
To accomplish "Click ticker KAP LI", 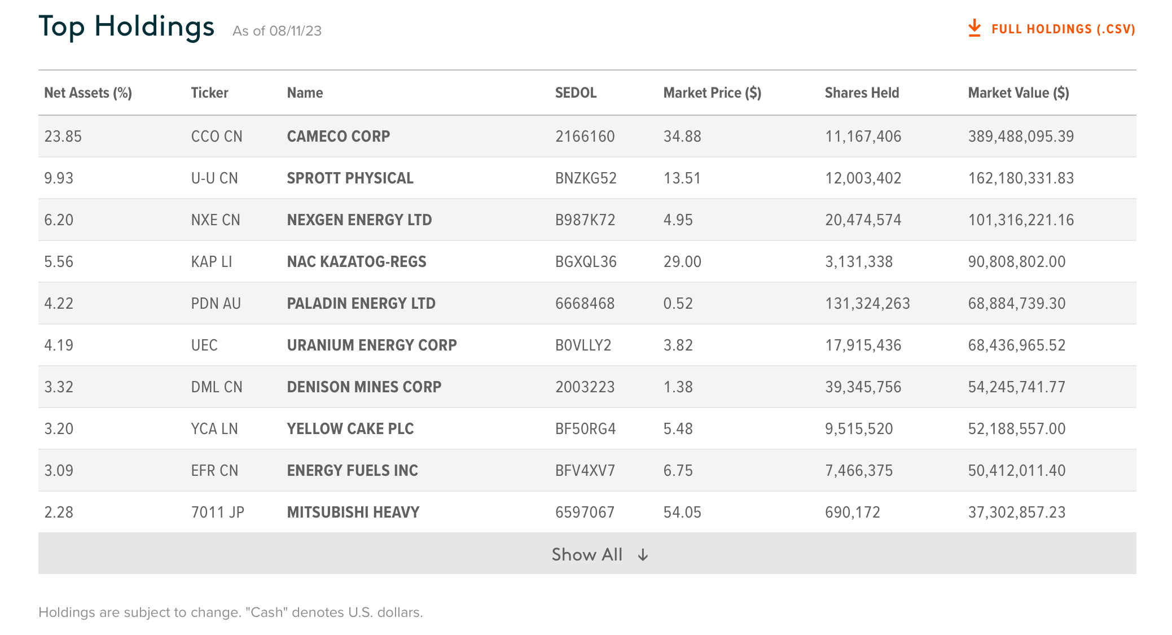I will [x=212, y=262].
